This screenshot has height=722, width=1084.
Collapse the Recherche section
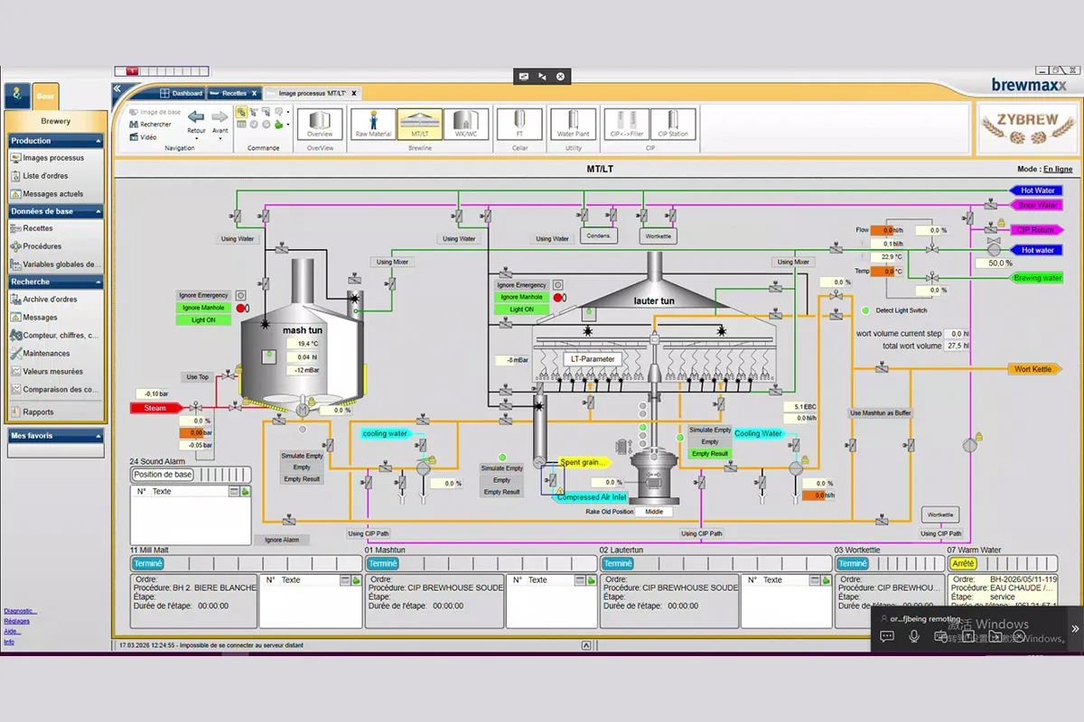tap(98, 282)
